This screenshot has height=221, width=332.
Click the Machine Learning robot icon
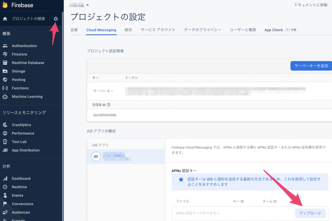pyautogui.click(x=5, y=97)
